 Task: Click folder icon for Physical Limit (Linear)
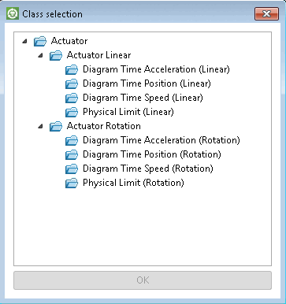(72, 113)
